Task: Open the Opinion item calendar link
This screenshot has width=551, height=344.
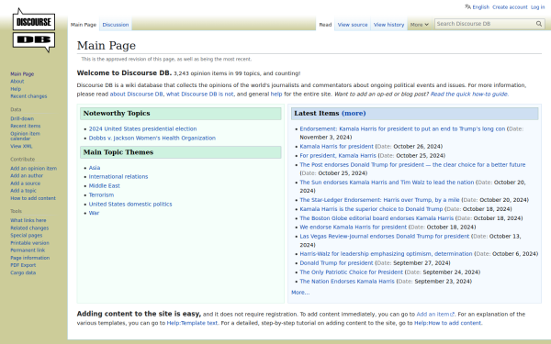Action: tap(25, 136)
